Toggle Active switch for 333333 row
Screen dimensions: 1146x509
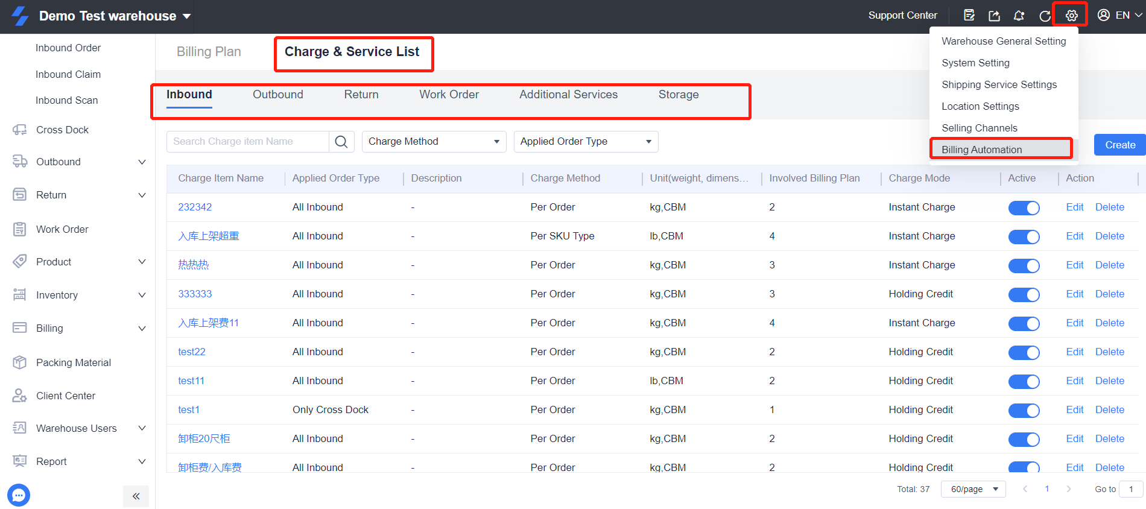[x=1024, y=295]
